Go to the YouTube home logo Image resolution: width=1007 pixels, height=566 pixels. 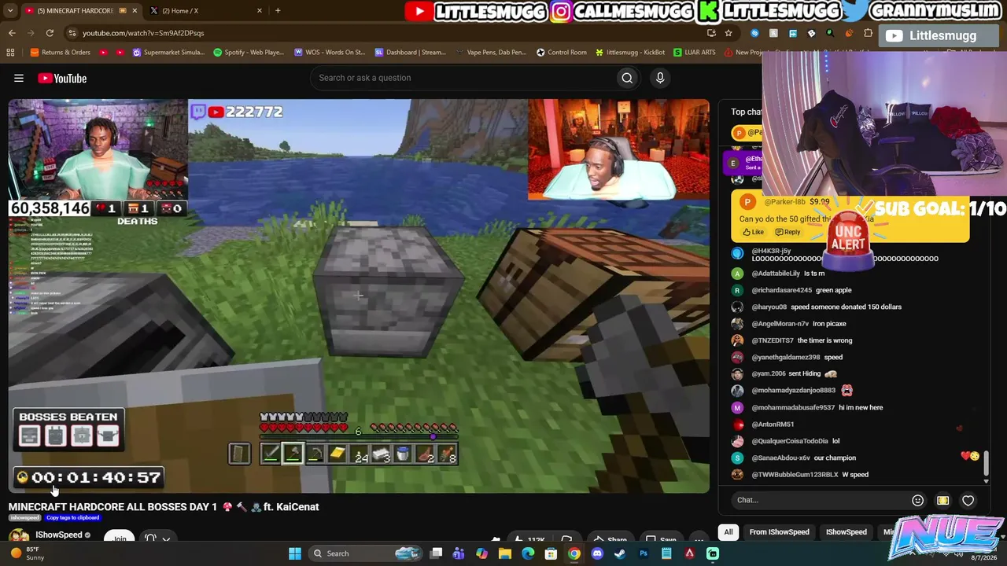tap(62, 78)
